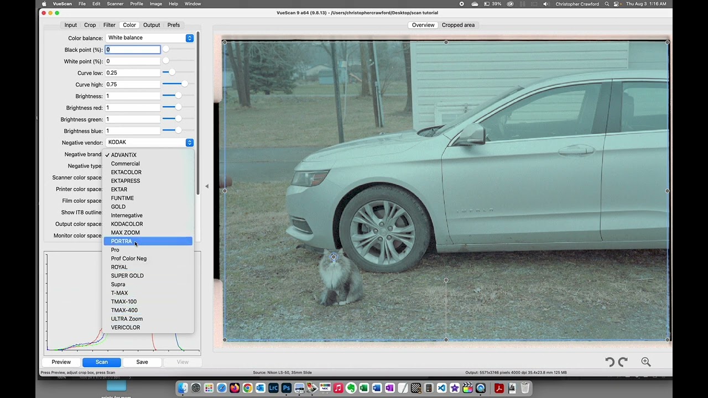Switch to the Output tab

[152, 25]
